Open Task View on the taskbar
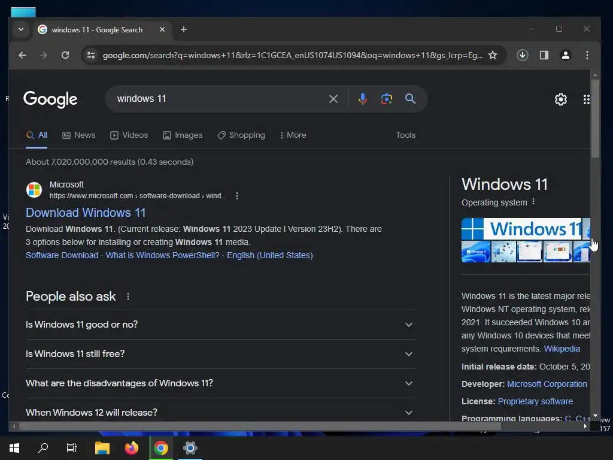The width and height of the screenshot is (613, 460). point(72,448)
